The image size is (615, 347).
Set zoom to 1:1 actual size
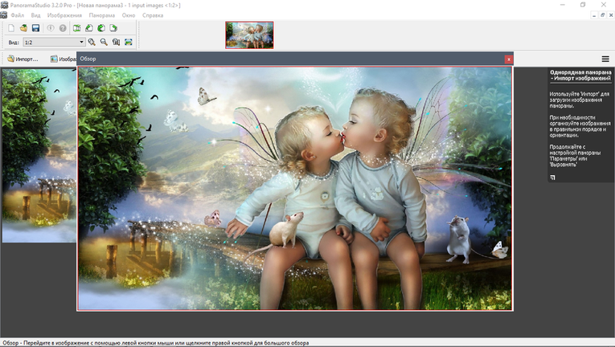(x=116, y=42)
